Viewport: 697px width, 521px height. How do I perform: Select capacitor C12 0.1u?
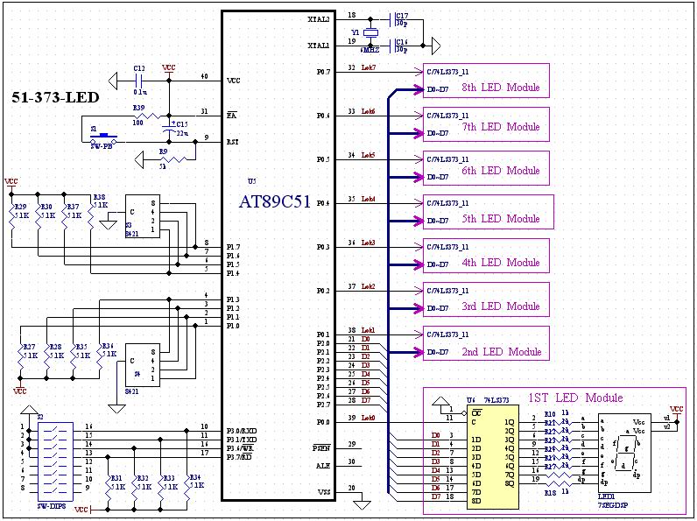coord(139,81)
